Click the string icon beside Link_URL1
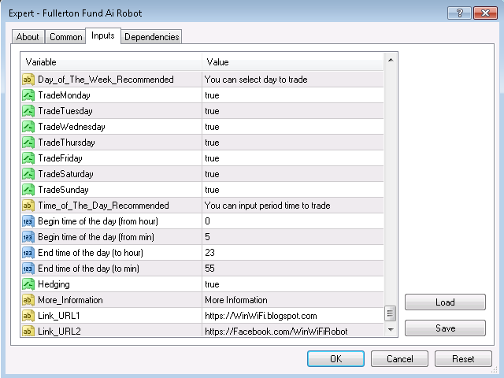 pos(28,316)
